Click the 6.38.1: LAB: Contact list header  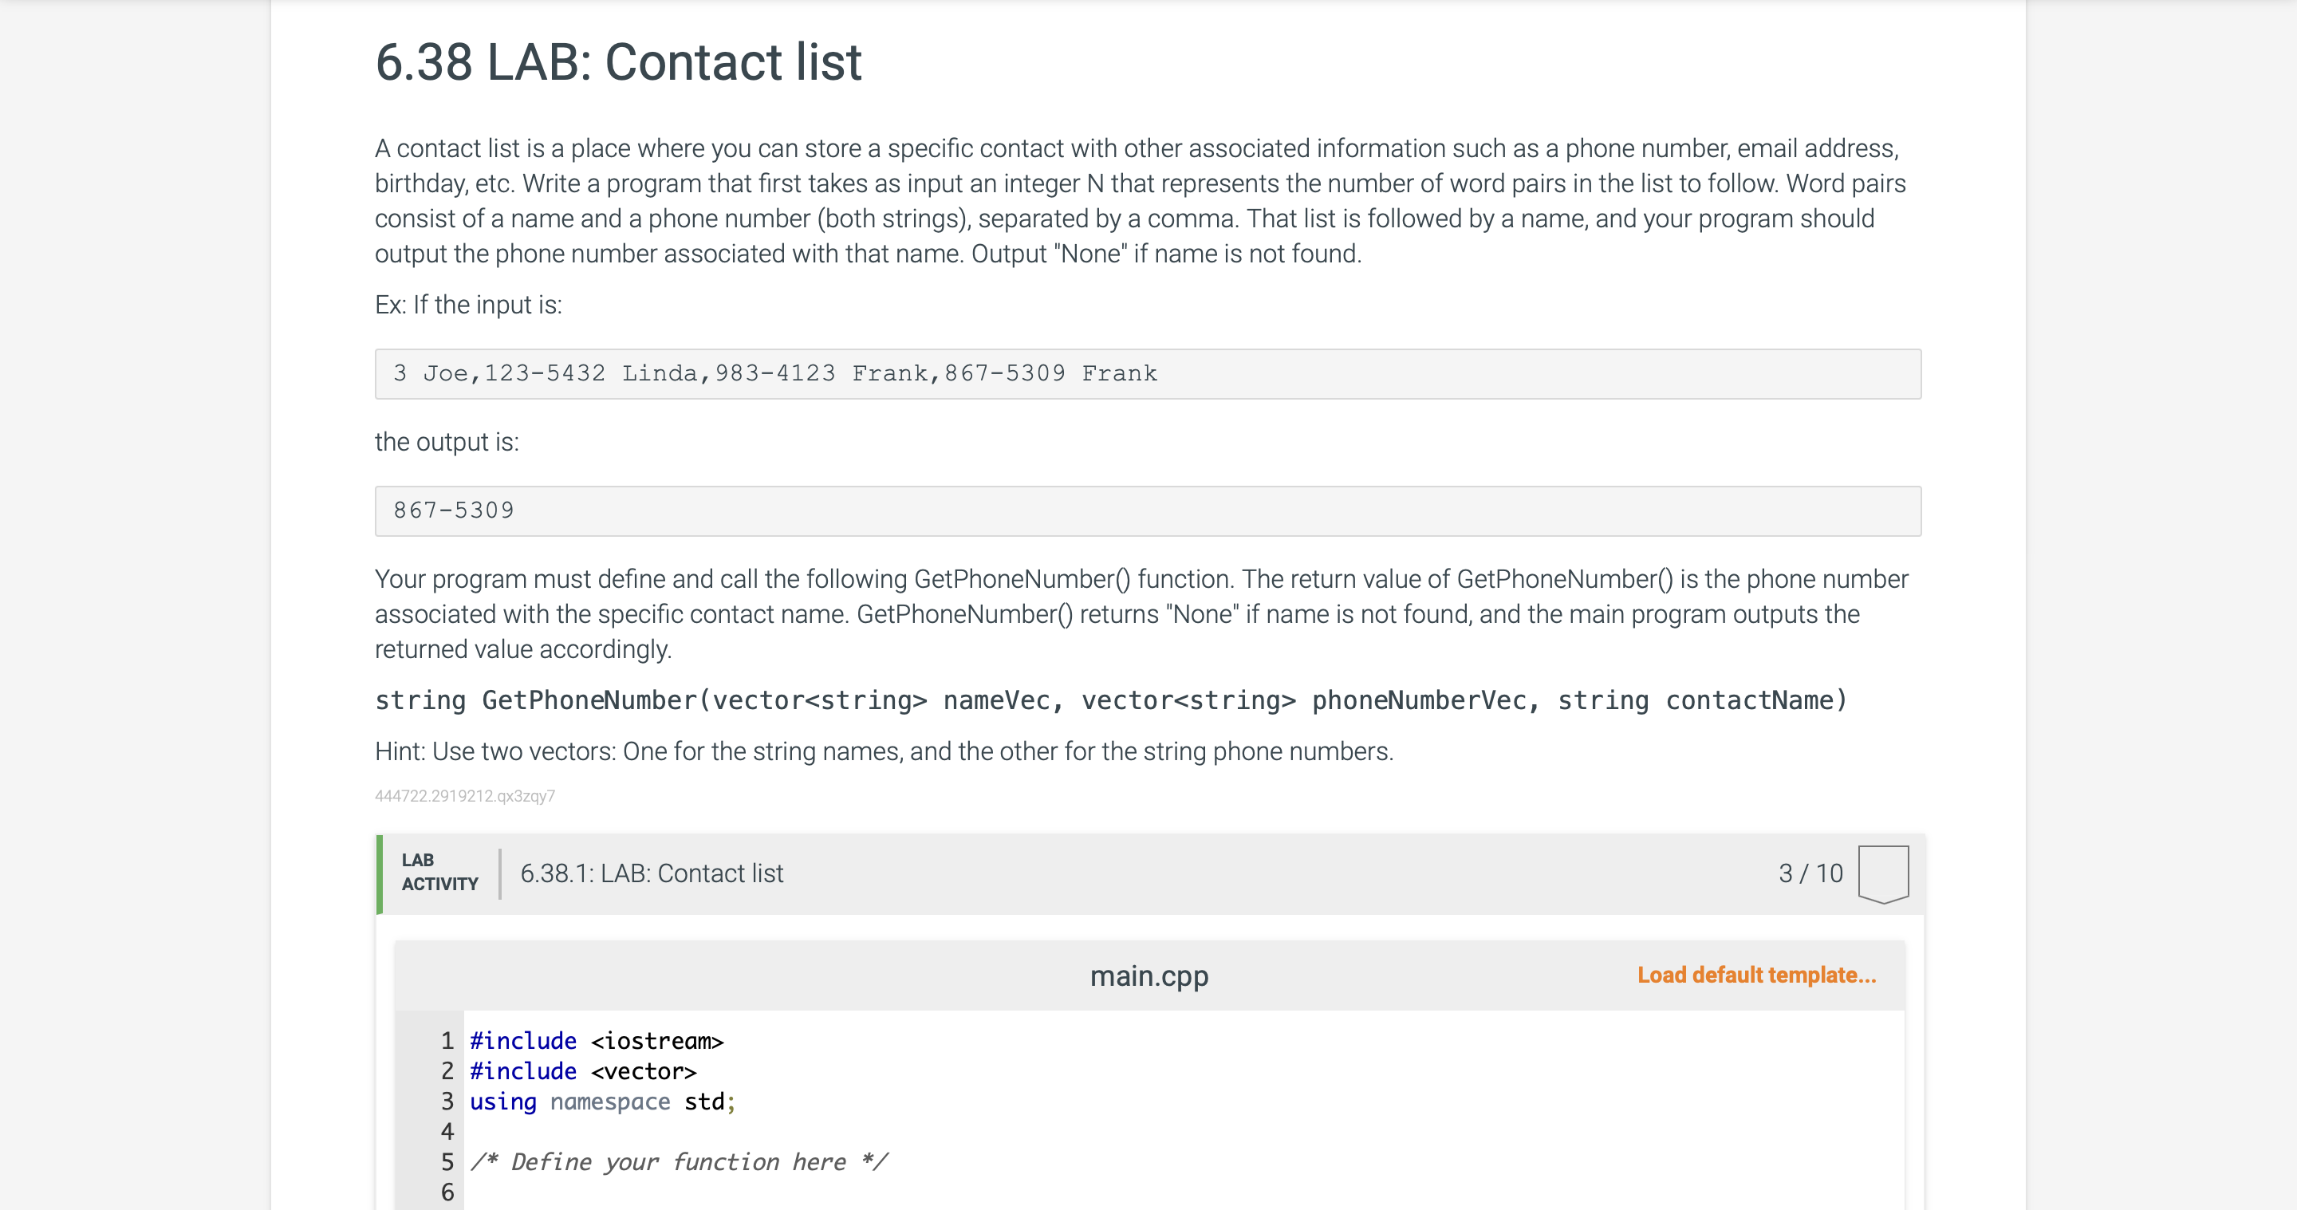click(651, 873)
